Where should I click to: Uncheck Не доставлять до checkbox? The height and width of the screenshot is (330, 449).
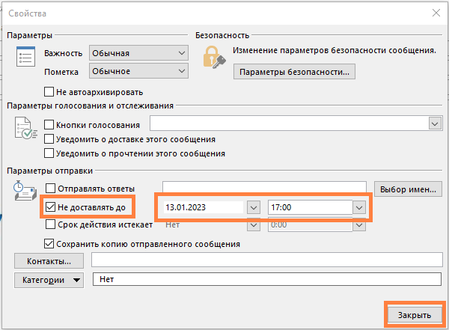(50, 207)
